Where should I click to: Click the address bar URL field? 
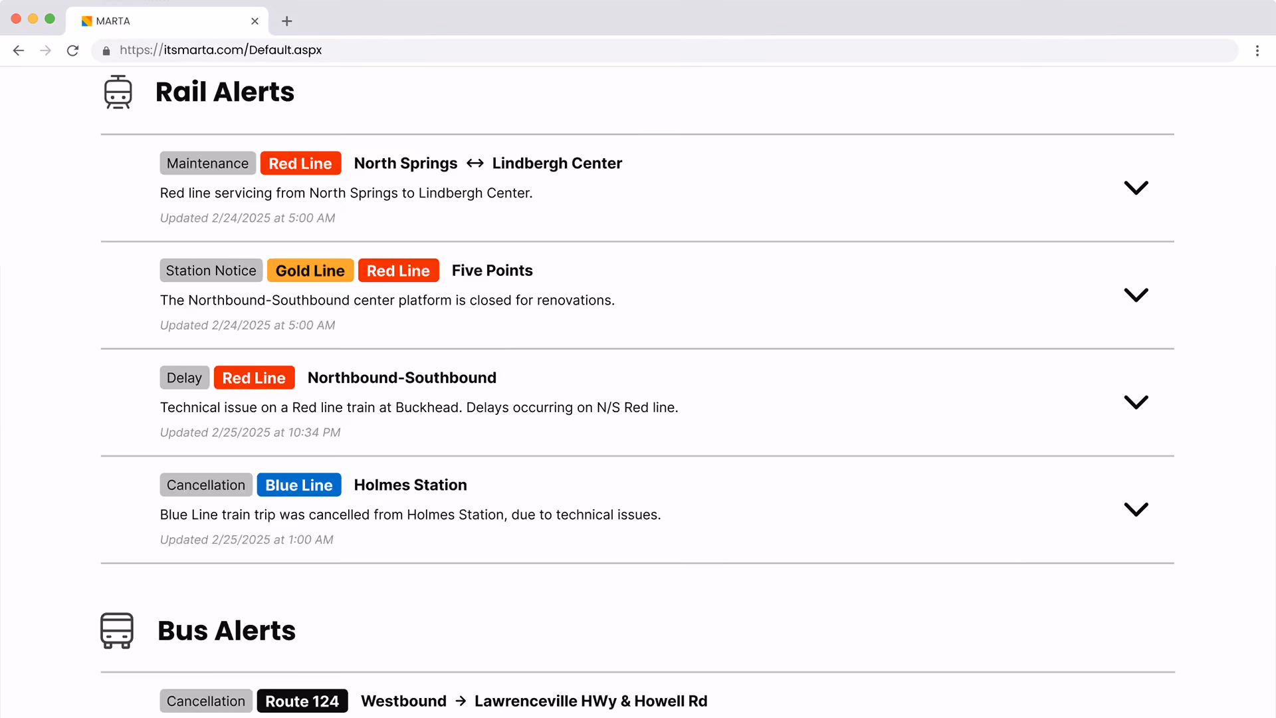[665, 51]
